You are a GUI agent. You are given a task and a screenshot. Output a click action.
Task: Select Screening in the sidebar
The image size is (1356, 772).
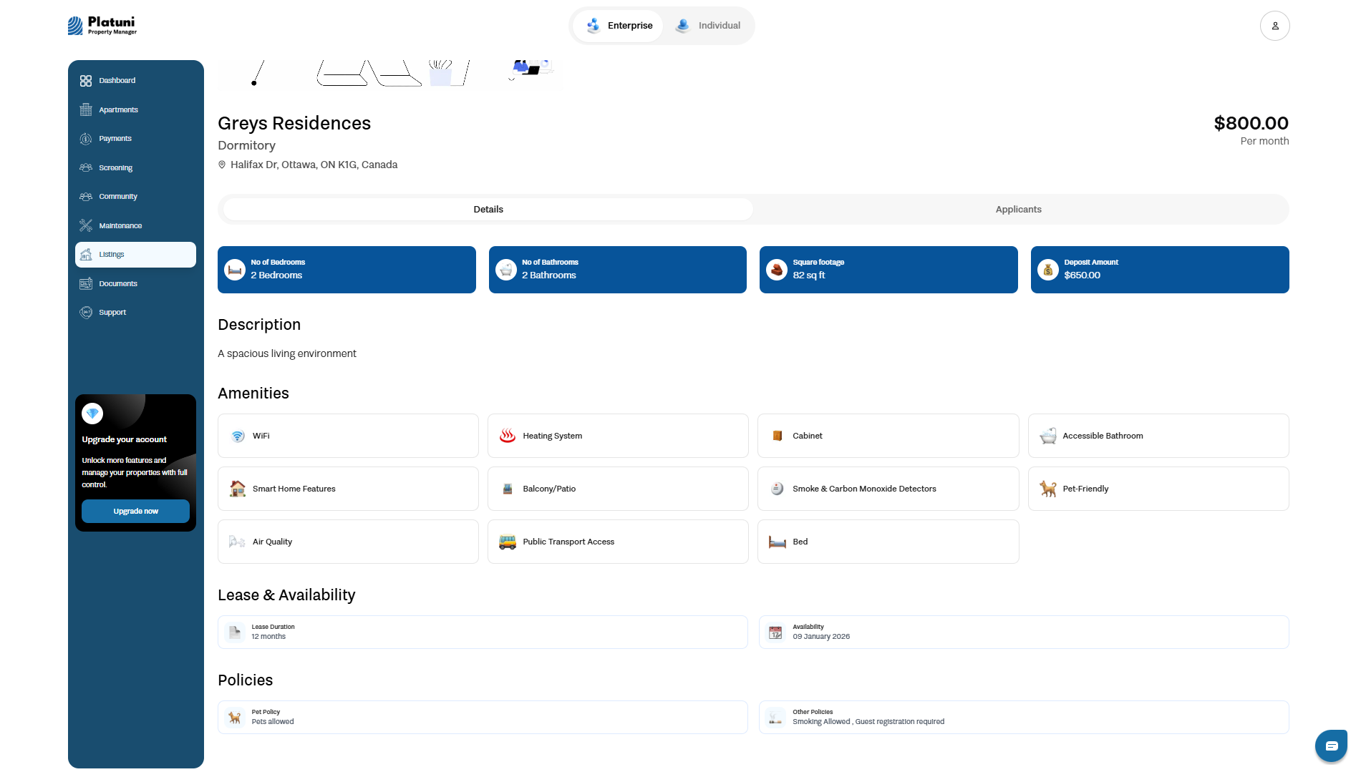coord(135,167)
